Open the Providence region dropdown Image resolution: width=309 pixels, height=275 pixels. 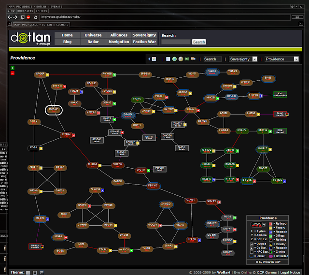[281, 59]
